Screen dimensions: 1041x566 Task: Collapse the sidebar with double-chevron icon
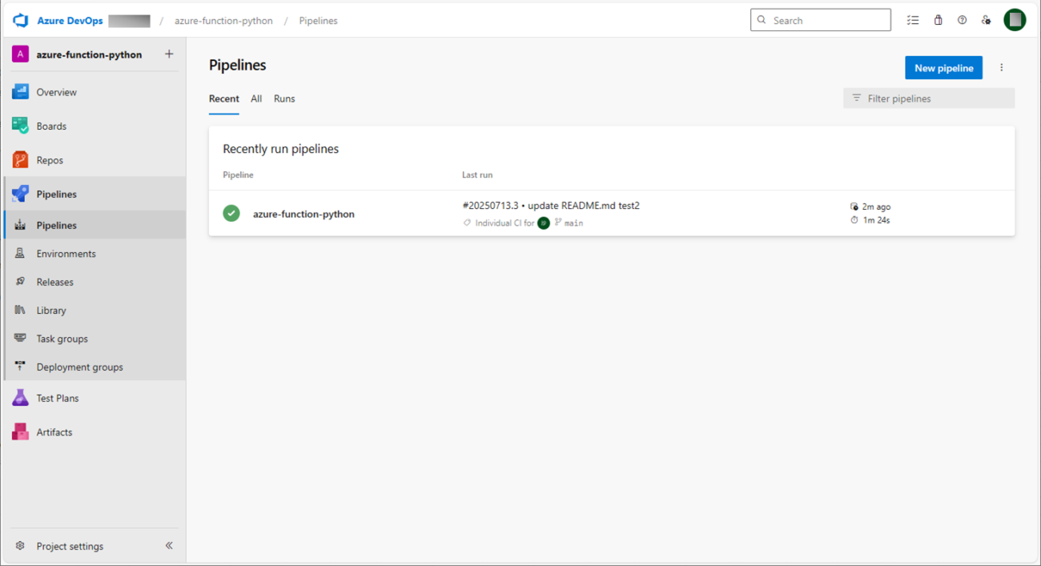pyautogui.click(x=169, y=546)
